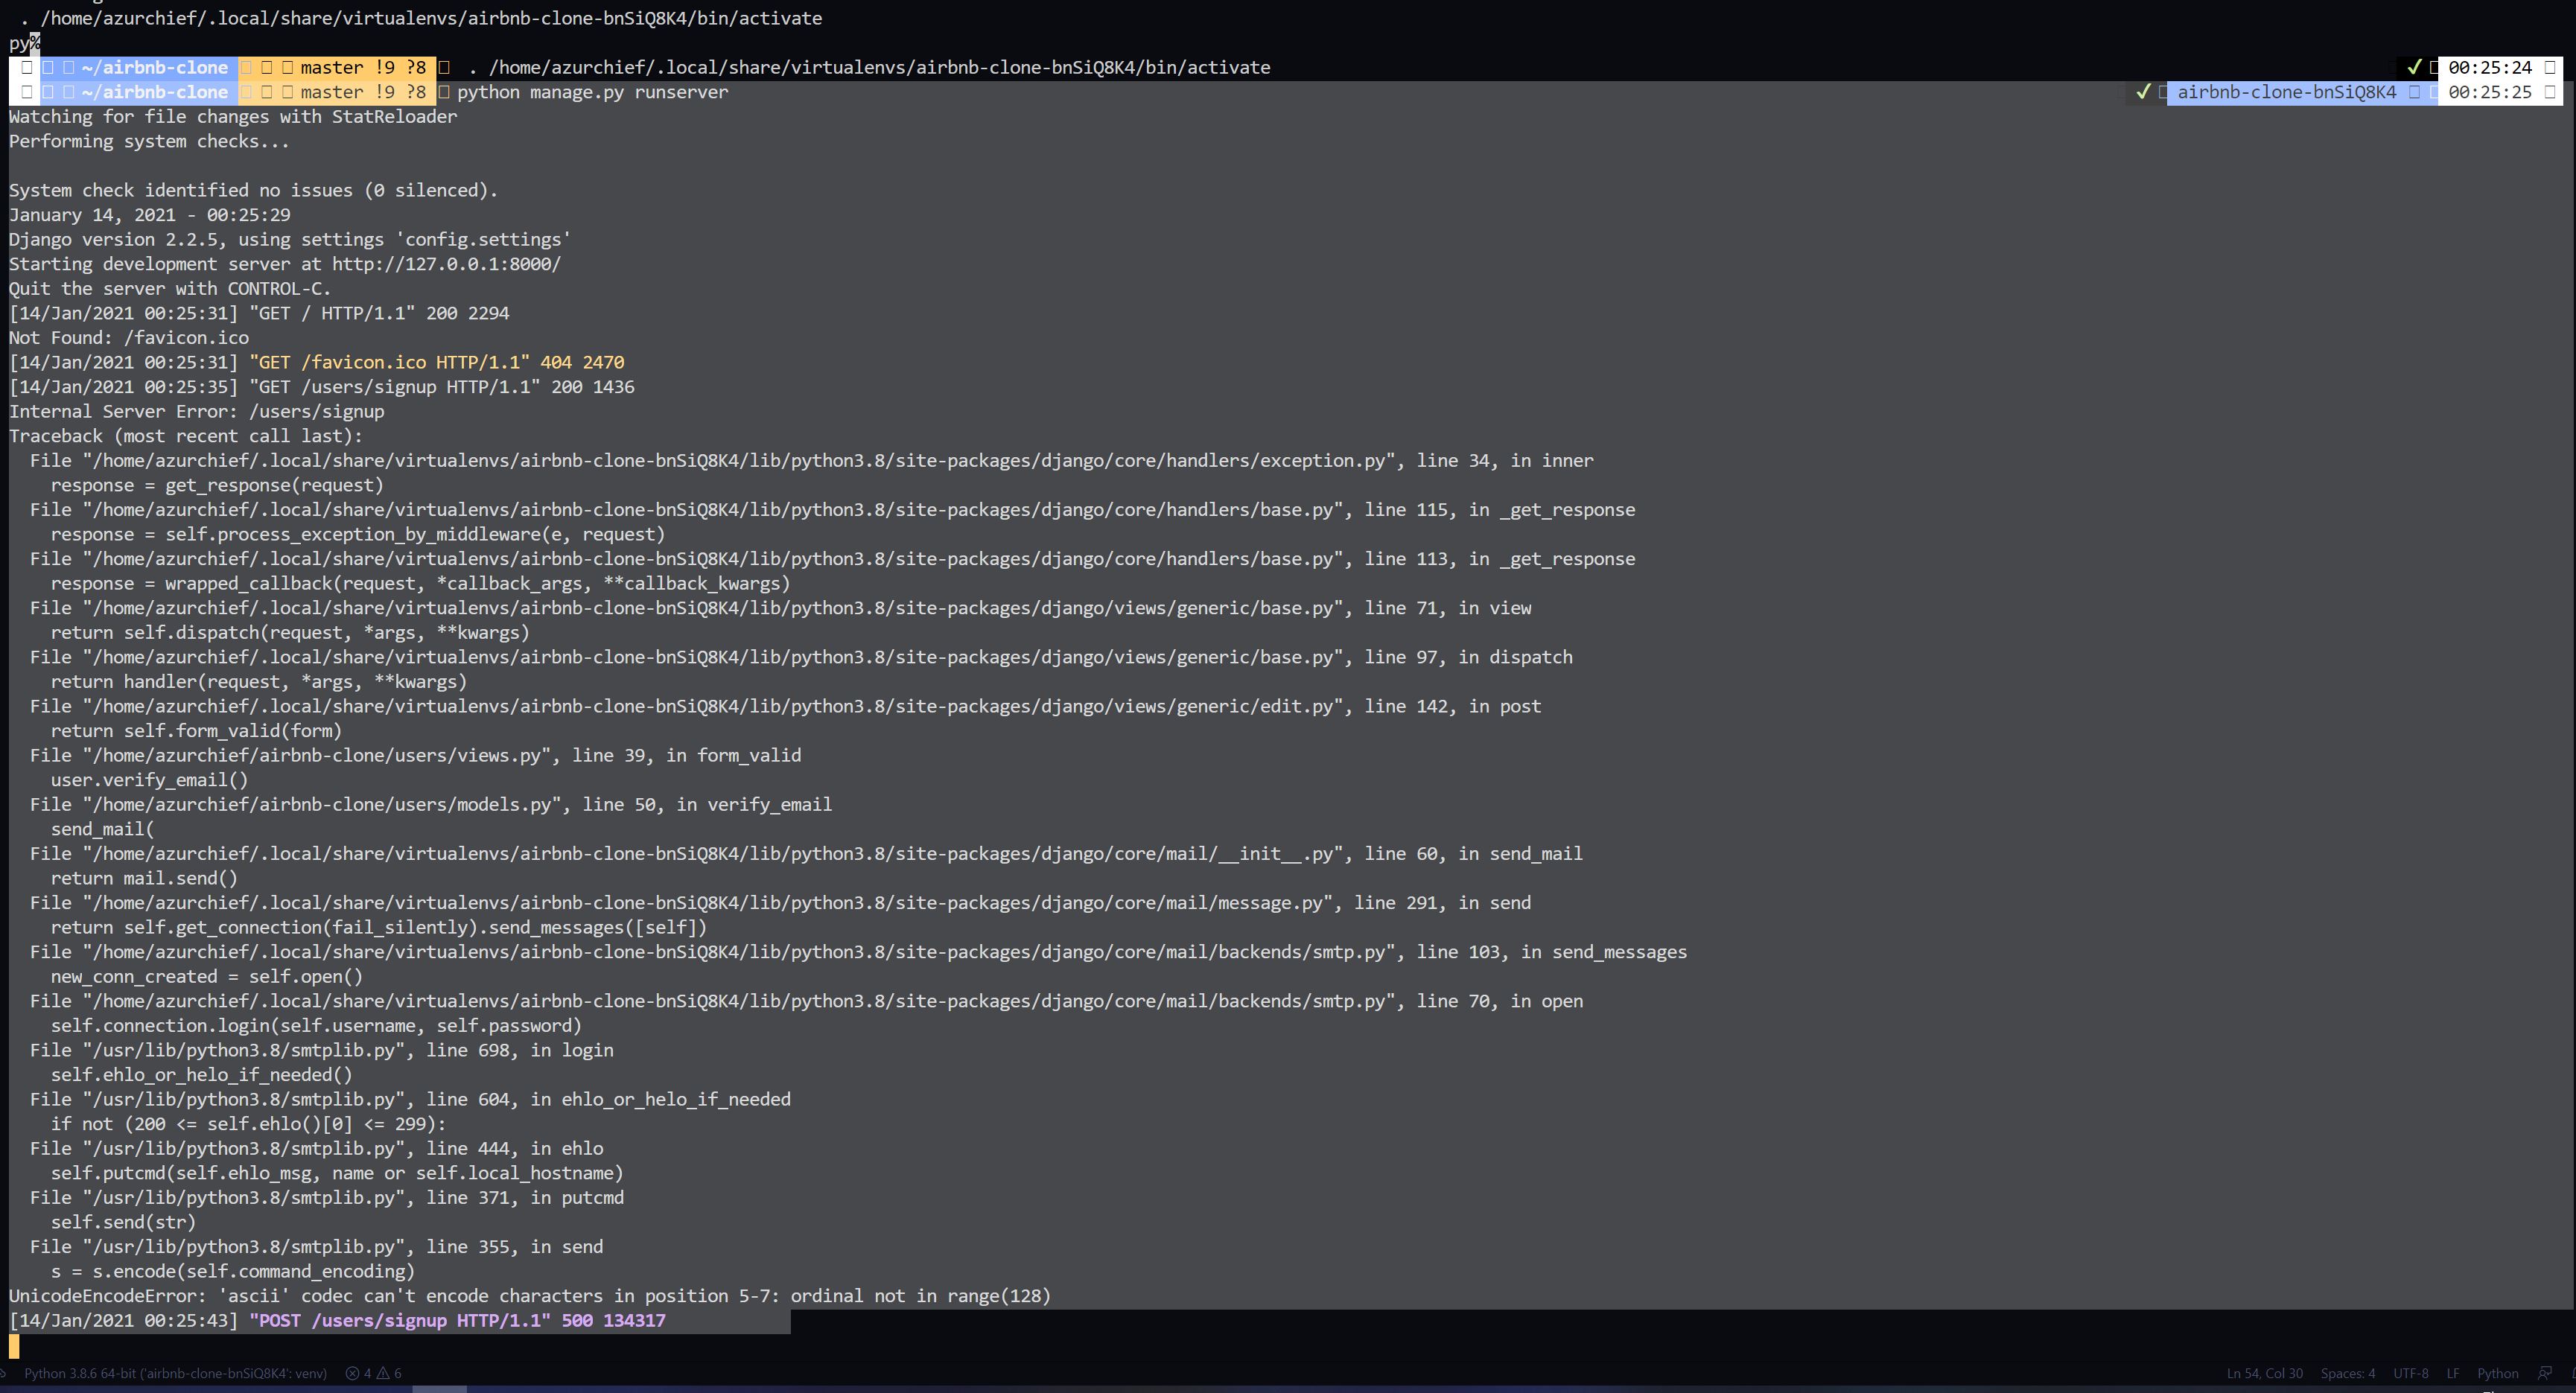Click the warnings triangle icon in status bar
Image resolution: width=2576 pixels, height=1393 pixels.
pos(383,1373)
